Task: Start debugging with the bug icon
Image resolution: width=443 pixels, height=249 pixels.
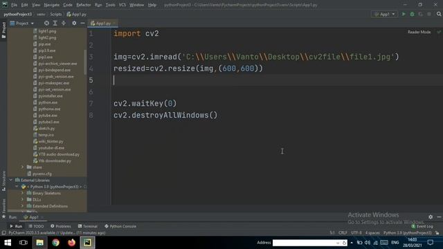Action: point(412,14)
